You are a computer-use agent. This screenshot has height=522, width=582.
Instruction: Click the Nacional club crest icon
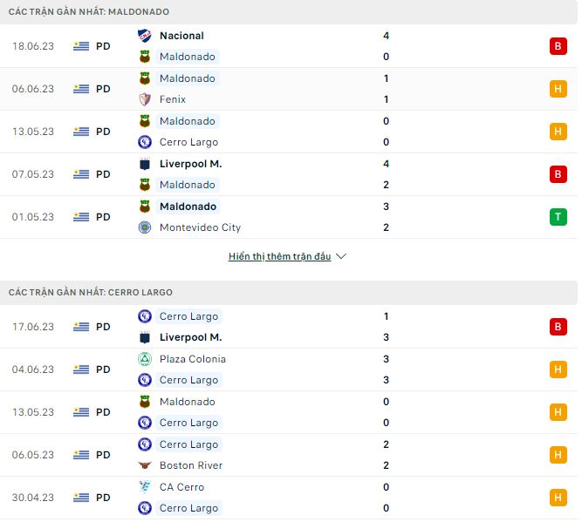pos(145,36)
